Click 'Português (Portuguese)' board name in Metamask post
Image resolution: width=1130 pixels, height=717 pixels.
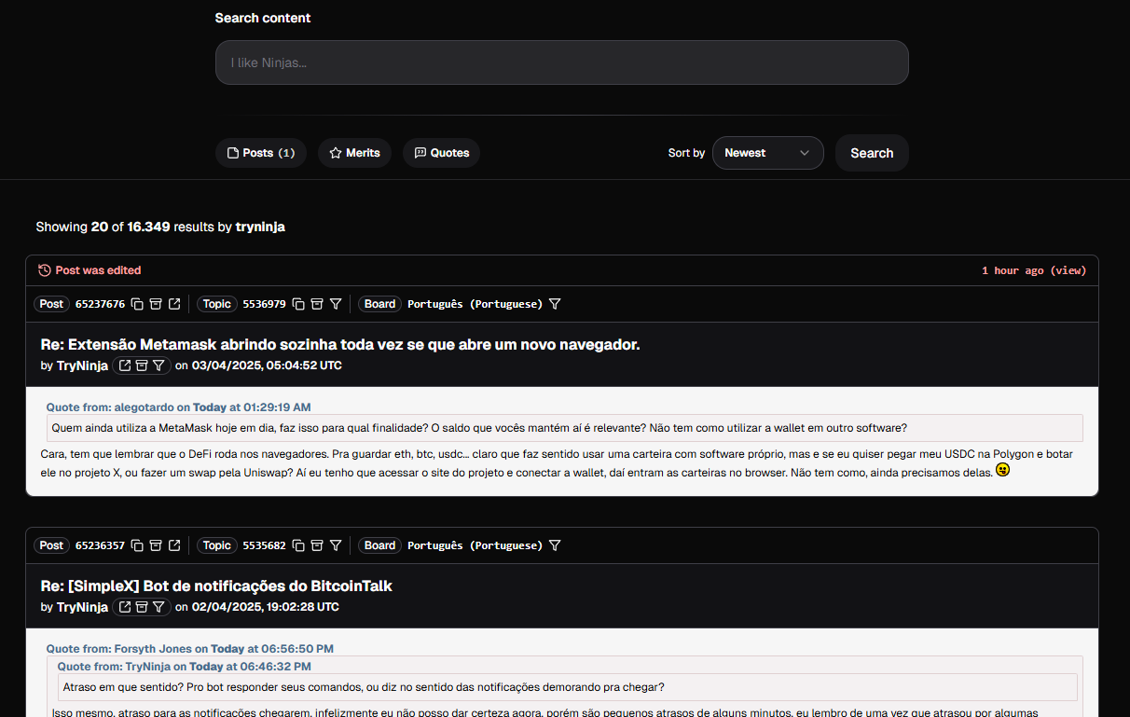click(x=475, y=304)
